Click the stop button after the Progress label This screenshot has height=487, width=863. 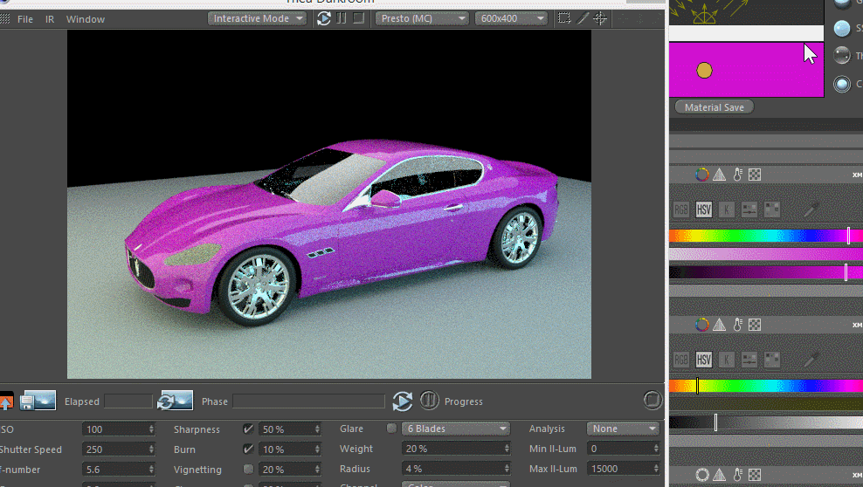tap(652, 400)
